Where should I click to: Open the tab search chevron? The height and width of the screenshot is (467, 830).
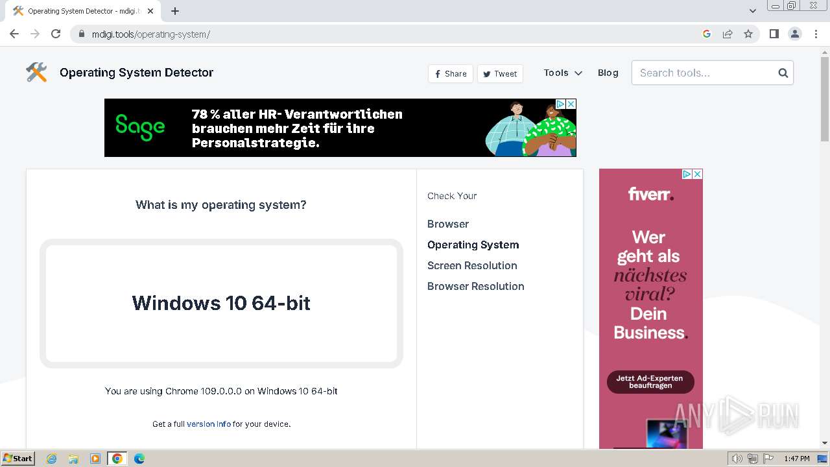tap(753, 11)
